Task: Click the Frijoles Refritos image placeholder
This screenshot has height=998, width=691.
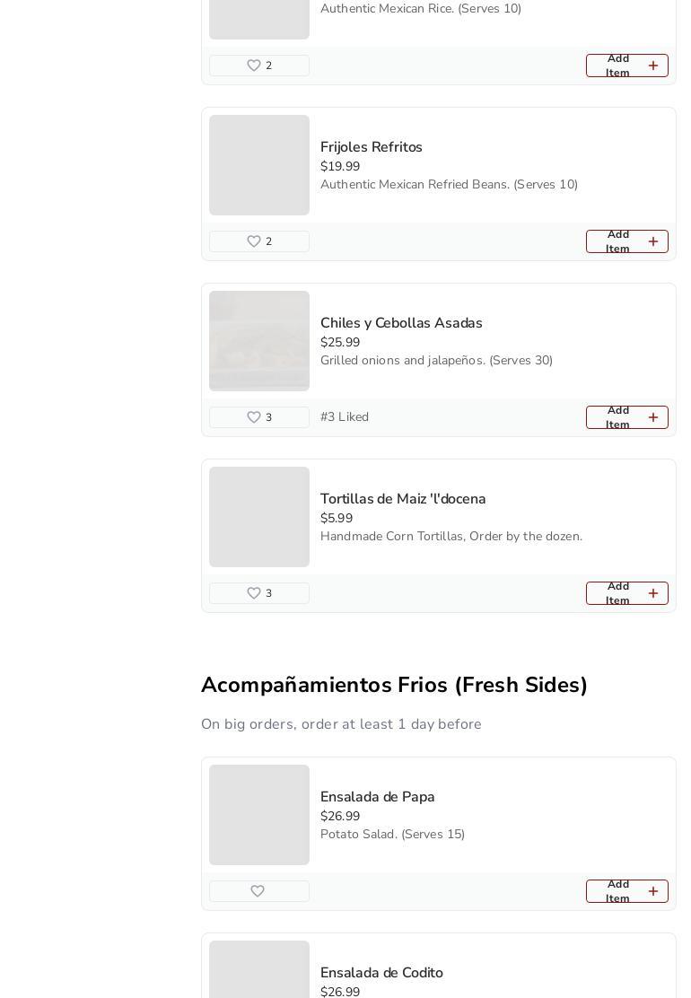Action: [259, 165]
